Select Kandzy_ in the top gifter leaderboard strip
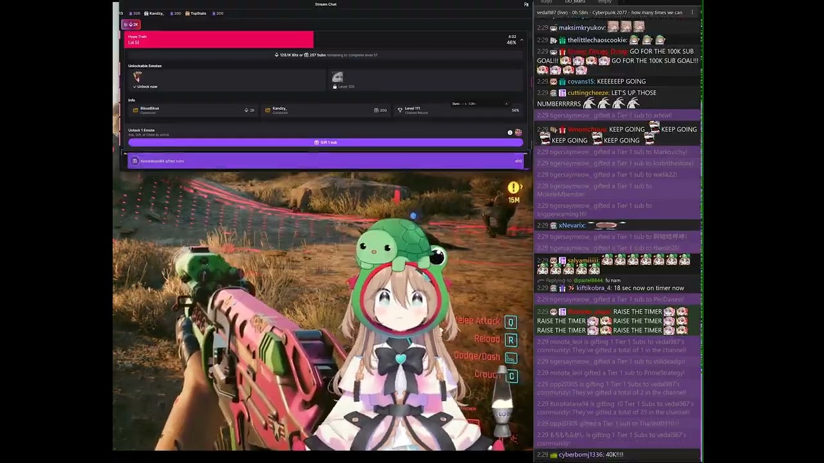This screenshot has height=463, width=824. (154, 13)
